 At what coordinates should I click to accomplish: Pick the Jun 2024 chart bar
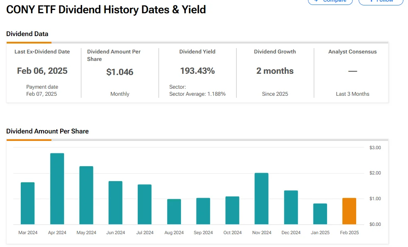(115, 203)
